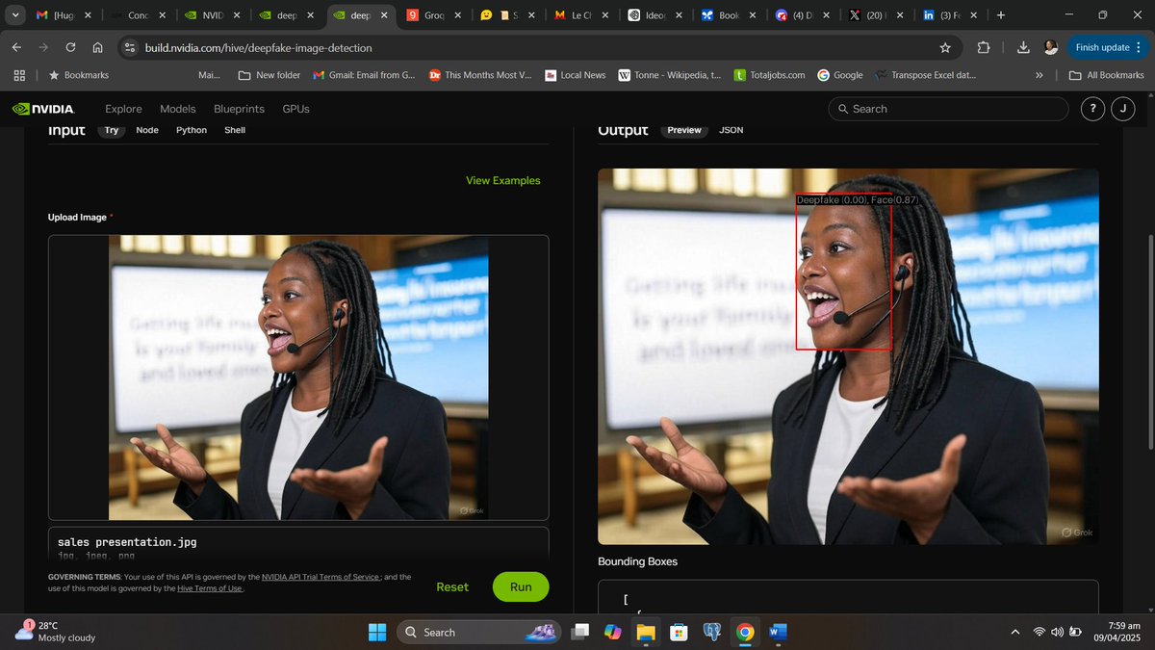Image resolution: width=1155 pixels, height=650 pixels.
Task: Open the help question mark icon
Action: [1091, 109]
